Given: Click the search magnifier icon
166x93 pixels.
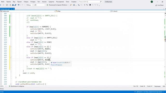Looking at the screenshot, I should pos(101,2).
